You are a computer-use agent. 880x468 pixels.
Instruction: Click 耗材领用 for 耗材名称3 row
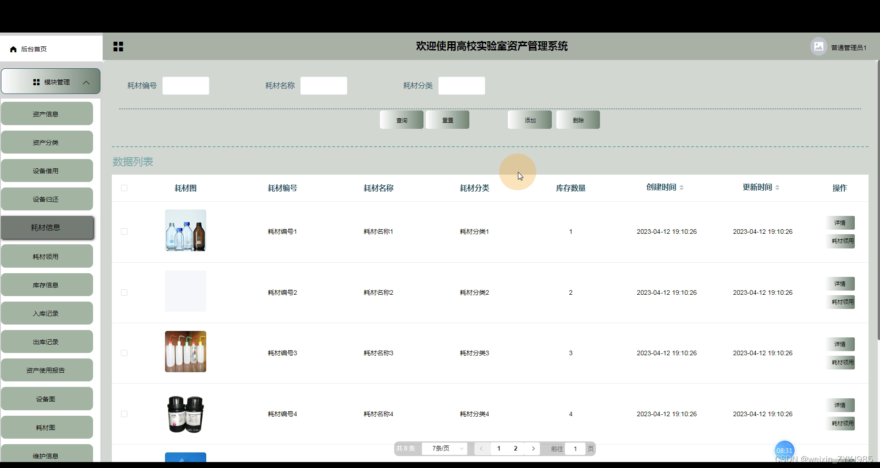(x=840, y=363)
